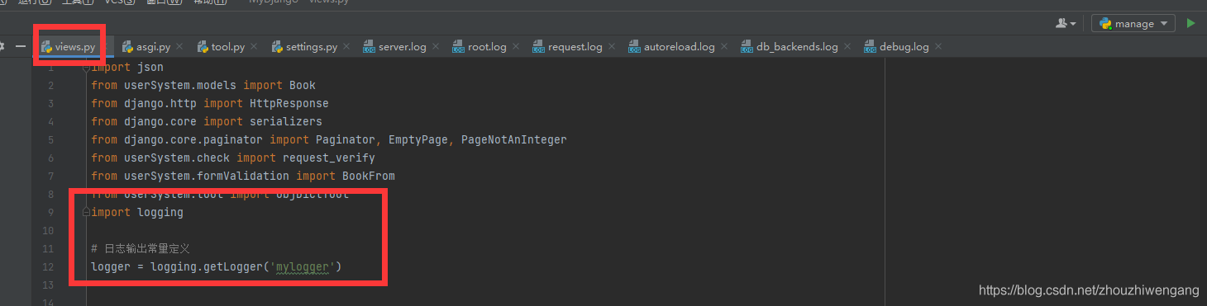This screenshot has width=1207, height=306.
Task: Switch to the settings.py tab
Action: [x=303, y=47]
